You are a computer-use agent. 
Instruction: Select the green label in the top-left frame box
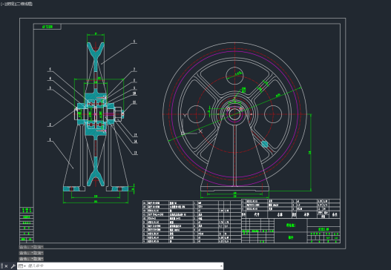point(47,27)
